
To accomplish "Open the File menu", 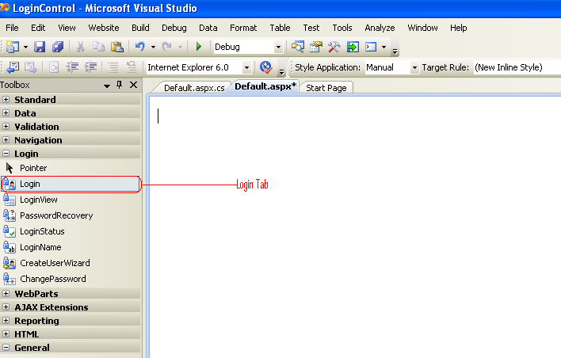I will (12, 28).
